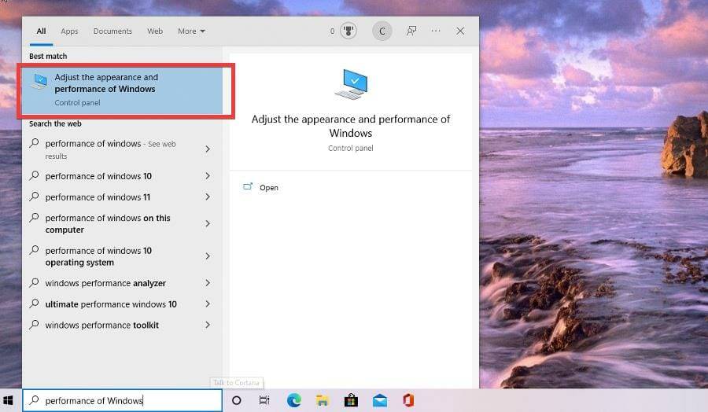Switch to the Apps tab
708x412 pixels.
pos(69,31)
